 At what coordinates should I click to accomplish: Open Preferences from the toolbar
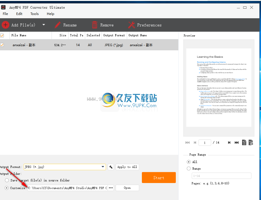(x=145, y=25)
